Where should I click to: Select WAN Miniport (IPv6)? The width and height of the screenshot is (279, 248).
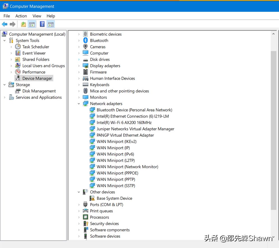pyautogui.click(x=115, y=154)
